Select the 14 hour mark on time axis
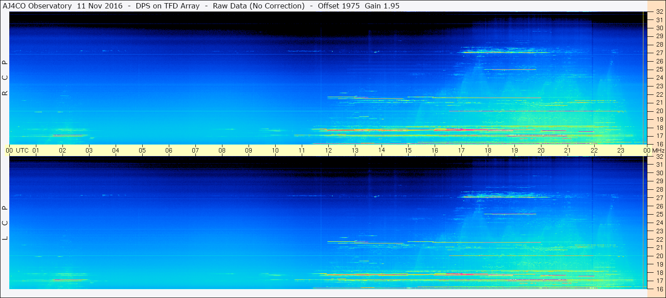The image size is (666, 298). pyautogui.click(x=382, y=150)
